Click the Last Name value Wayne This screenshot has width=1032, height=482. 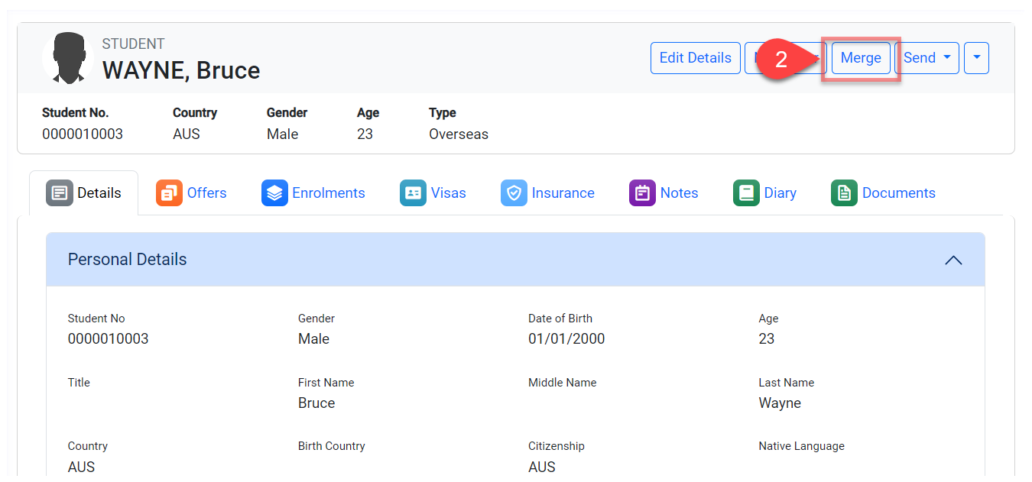tap(780, 403)
